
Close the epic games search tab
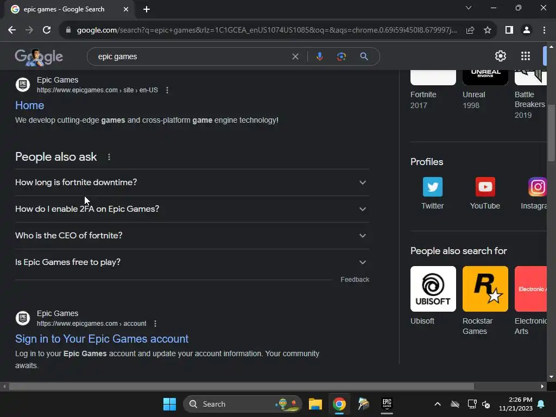click(x=126, y=9)
